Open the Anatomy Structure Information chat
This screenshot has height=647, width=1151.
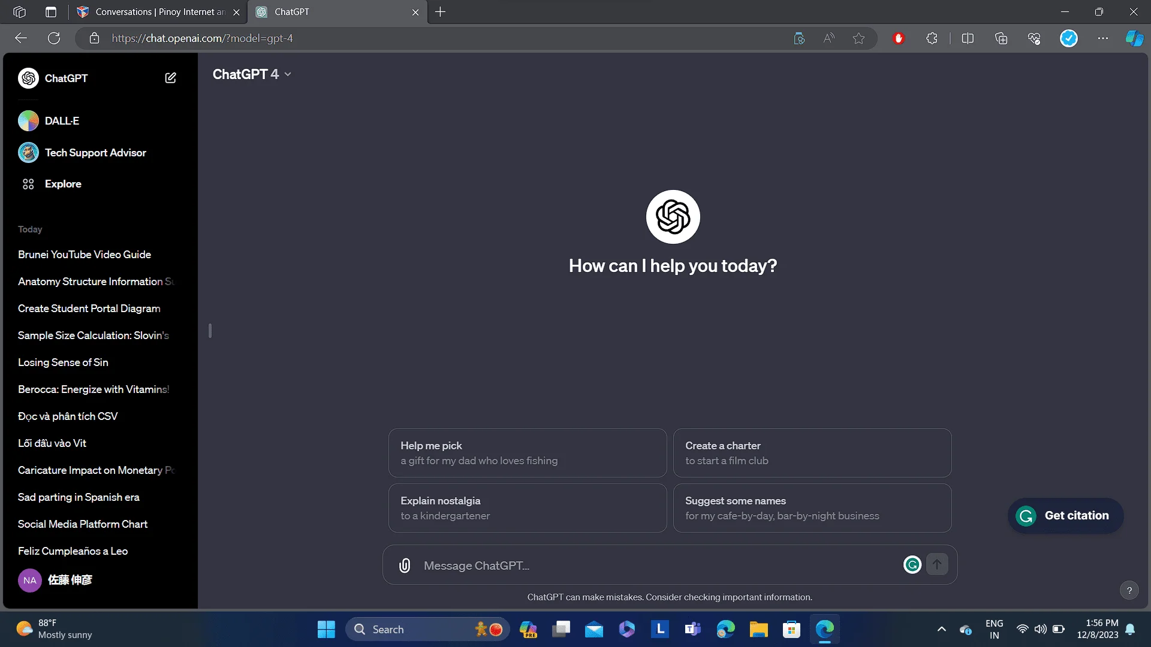(97, 282)
